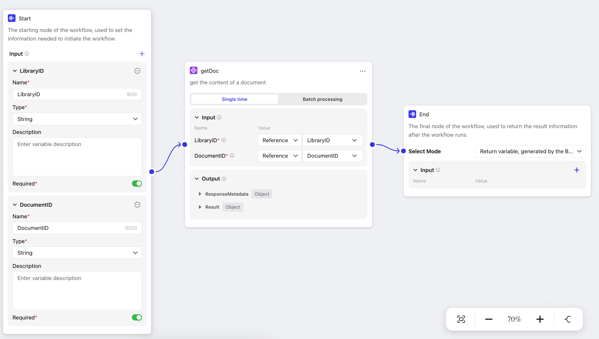Collapse the End node Input section
Viewport: 599px width, 339px height.
(x=415, y=170)
